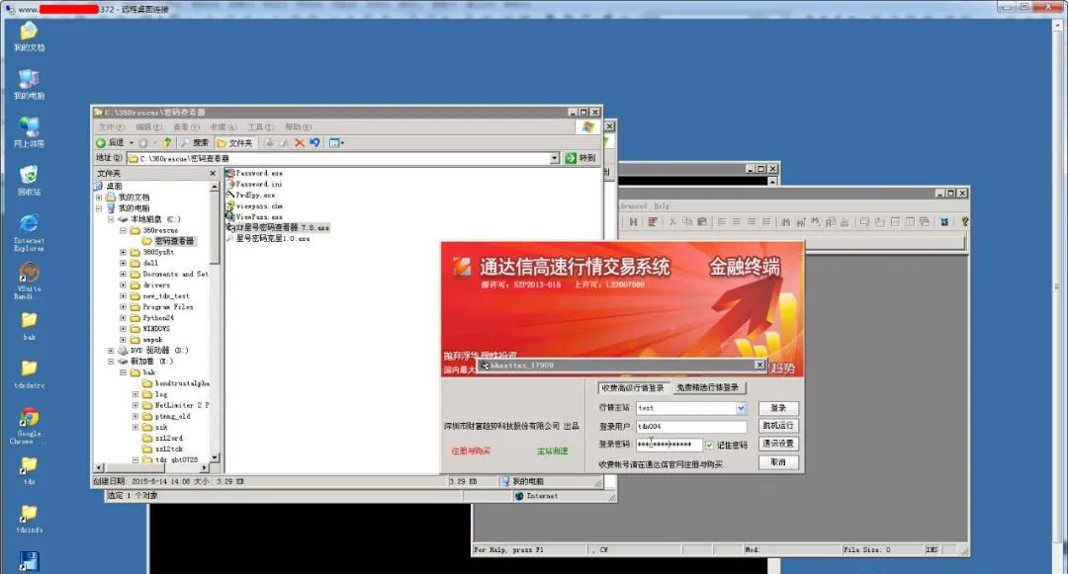Image resolution: width=1068 pixels, height=574 pixels.
Task: Click the green 转到 go button
Action: [x=580, y=158]
